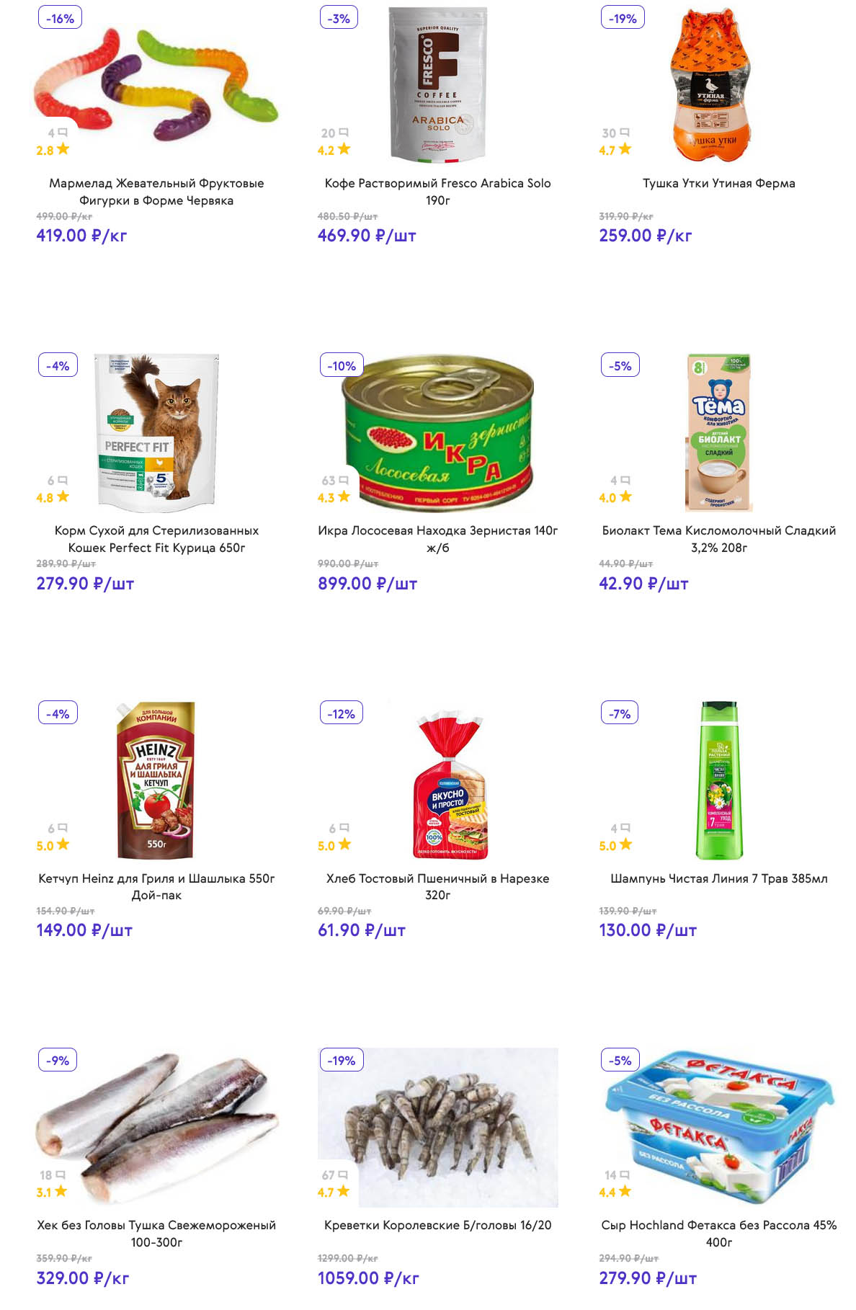Open the Кофе Растворимый Fresco Arabica Solo title

point(437,192)
